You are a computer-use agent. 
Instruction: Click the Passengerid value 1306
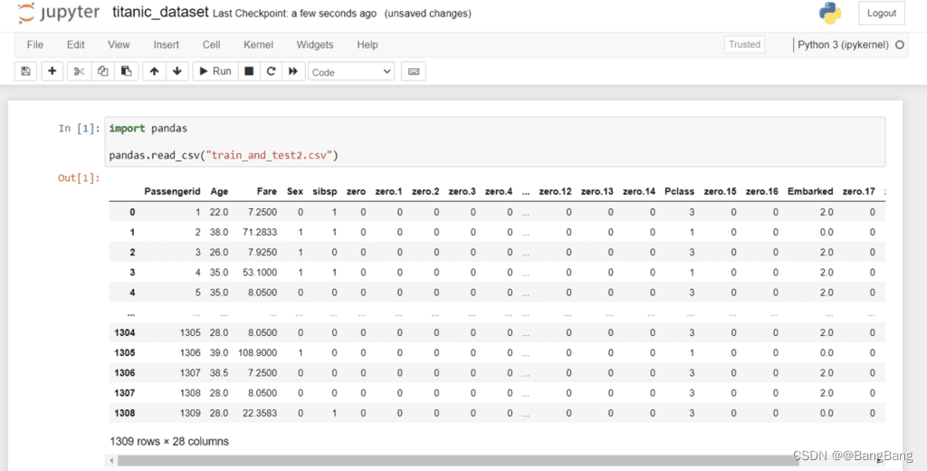(x=190, y=352)
